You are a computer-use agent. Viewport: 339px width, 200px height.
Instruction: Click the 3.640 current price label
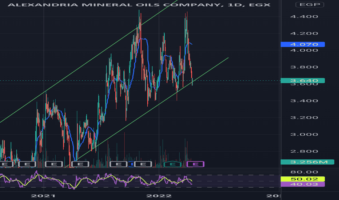pos(303,81)
